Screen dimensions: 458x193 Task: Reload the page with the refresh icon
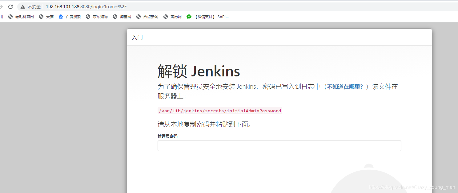[10, 6]
